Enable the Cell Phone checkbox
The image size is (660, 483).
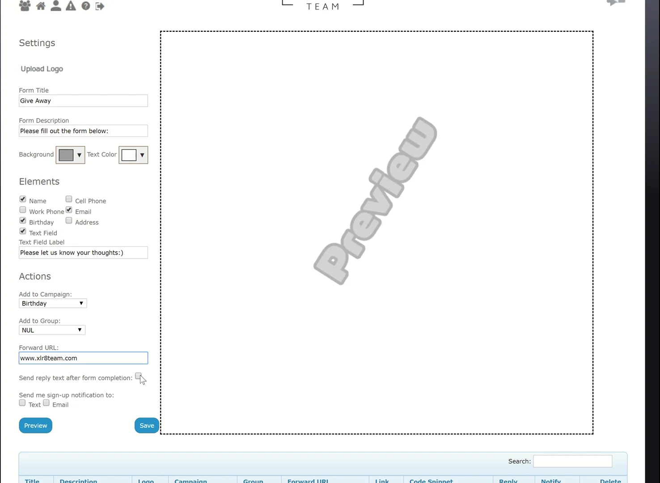[x=69, y=199]
